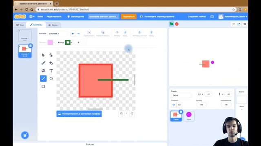Open the Файл menu
Viewport: 261px width, 146px height.
coord(40,17)
